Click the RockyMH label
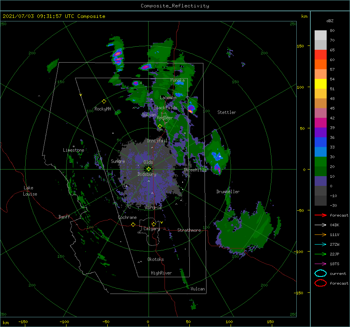The width and height of the screenshot is (350, 327). point(103,109)
